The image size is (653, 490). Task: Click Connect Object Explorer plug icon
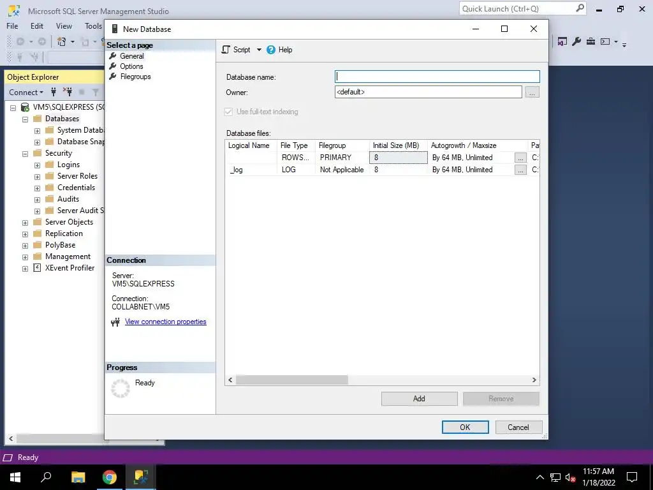[54, 92]
